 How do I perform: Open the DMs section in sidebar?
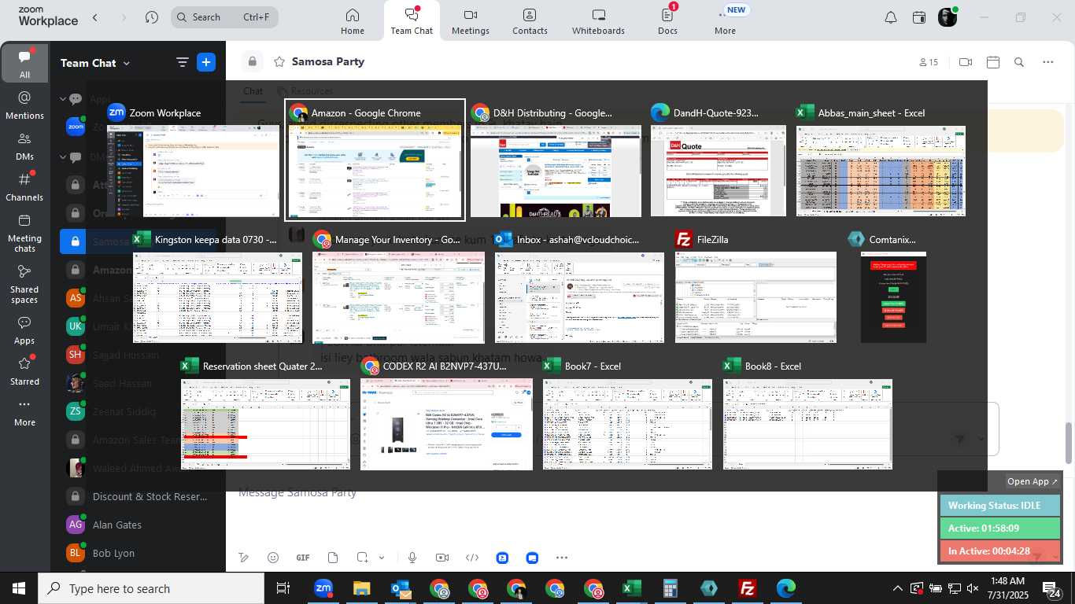24,146
